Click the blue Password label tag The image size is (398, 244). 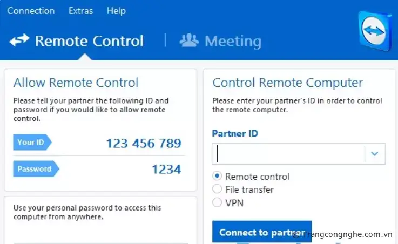pos(35,169)
